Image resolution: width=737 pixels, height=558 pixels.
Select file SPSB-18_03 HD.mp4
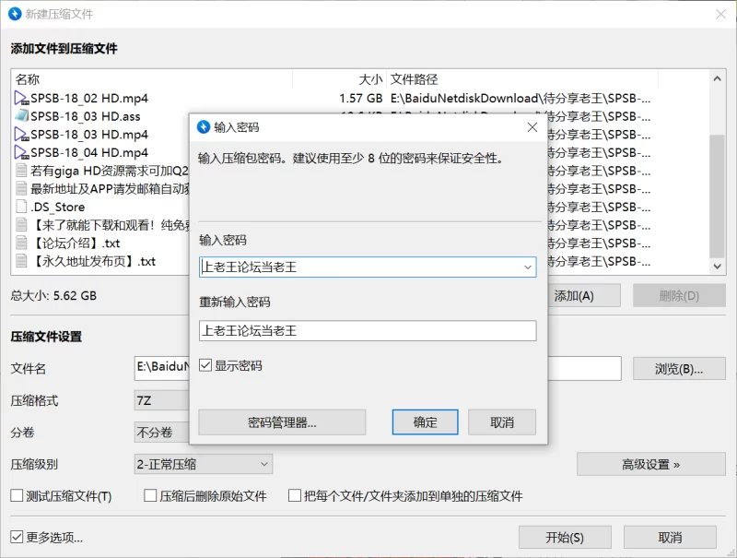[x=89, y=134]
